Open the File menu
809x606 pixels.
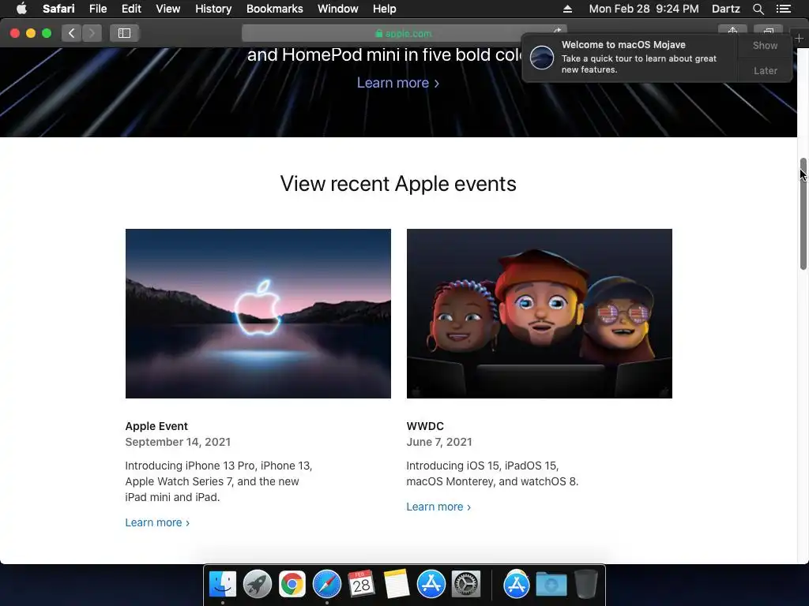point(97,9)
